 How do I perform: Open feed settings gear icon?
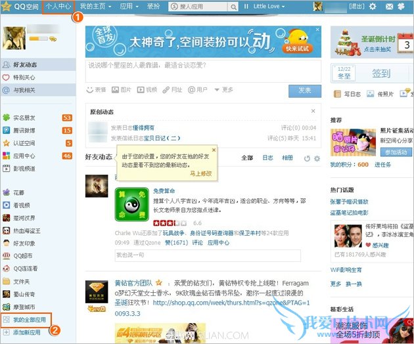317,158
